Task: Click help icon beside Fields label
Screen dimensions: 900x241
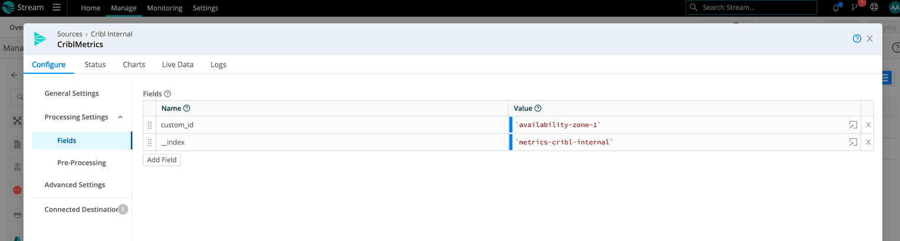Action: (x=168, y=94)
